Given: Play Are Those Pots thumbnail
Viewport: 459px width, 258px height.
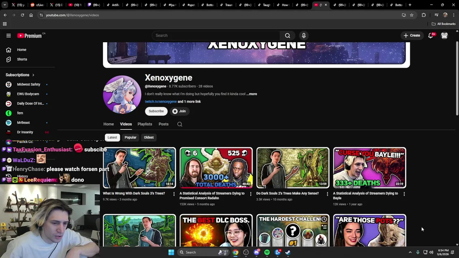Looking at the screenshot, I should [370, 230].
